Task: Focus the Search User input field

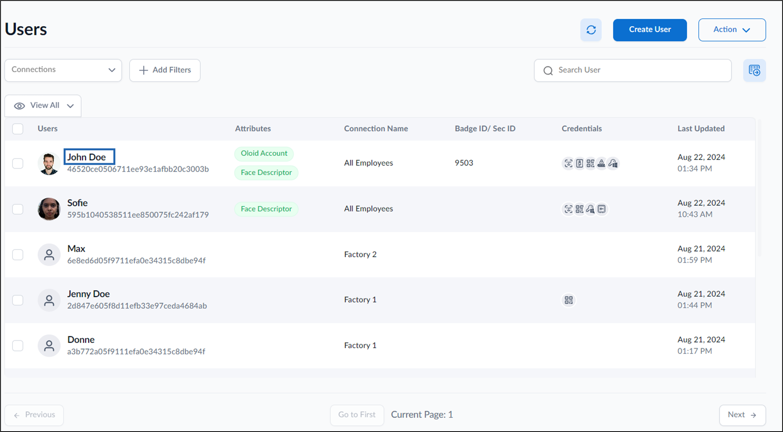Action: point(633,70)
